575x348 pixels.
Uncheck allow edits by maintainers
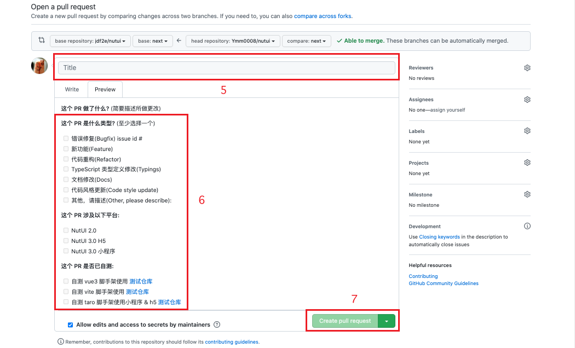[x=70, y=324]
